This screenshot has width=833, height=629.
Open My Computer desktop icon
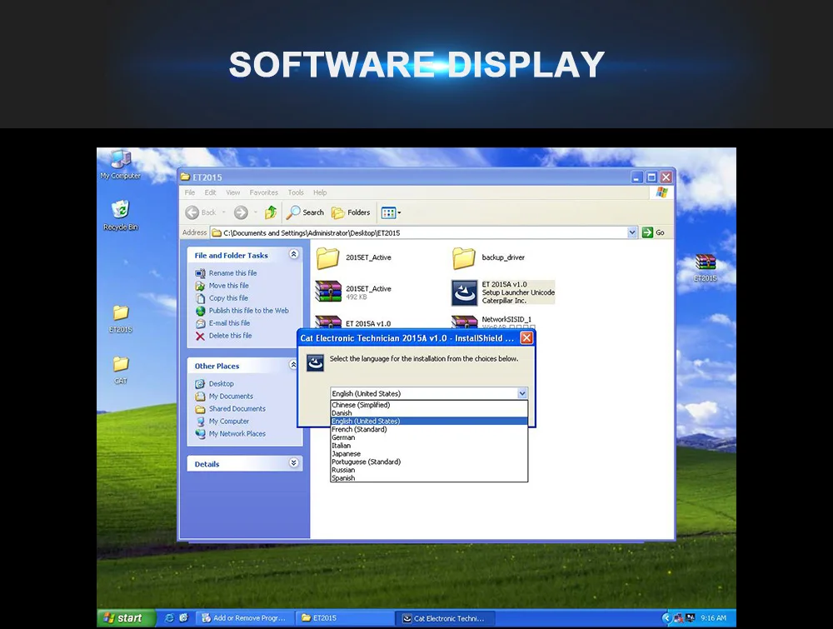point(121,165)
